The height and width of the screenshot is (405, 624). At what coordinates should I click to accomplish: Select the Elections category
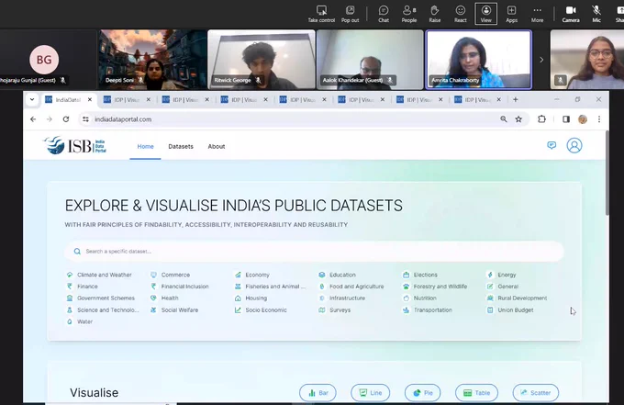pyautogui.click(x=420, y=275)
